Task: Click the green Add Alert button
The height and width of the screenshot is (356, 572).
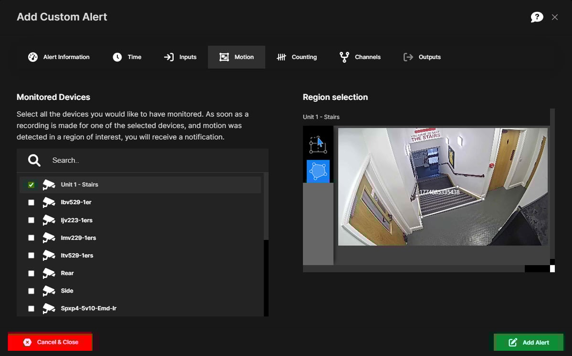Action: tap(528, 342)
